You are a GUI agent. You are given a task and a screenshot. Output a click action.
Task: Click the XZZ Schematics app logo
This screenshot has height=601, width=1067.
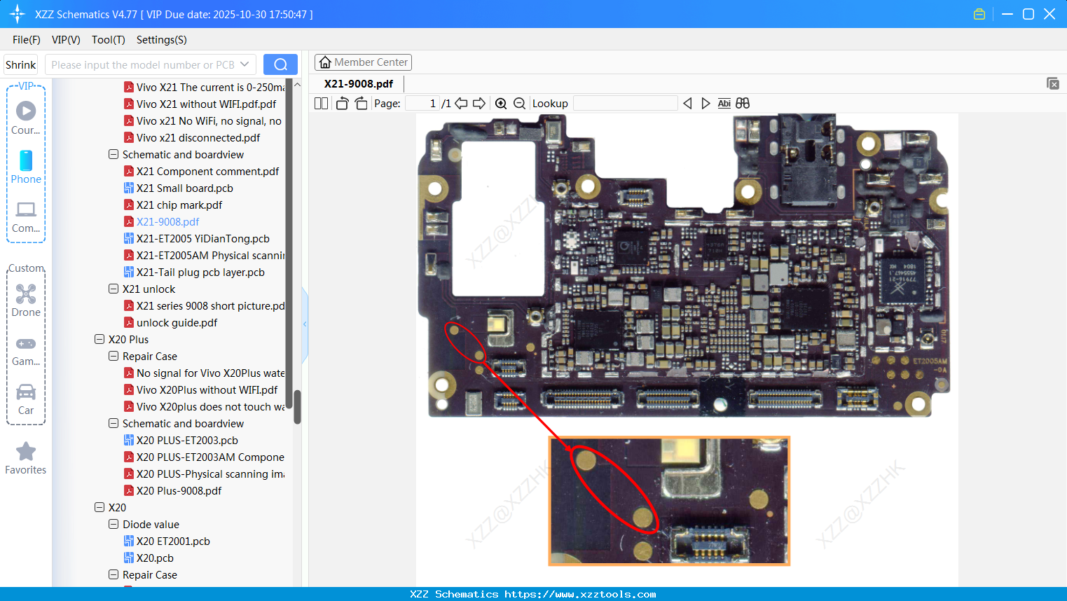[17, 14]
